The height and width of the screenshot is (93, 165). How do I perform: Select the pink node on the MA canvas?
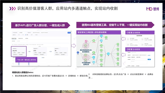pos(86,41)
